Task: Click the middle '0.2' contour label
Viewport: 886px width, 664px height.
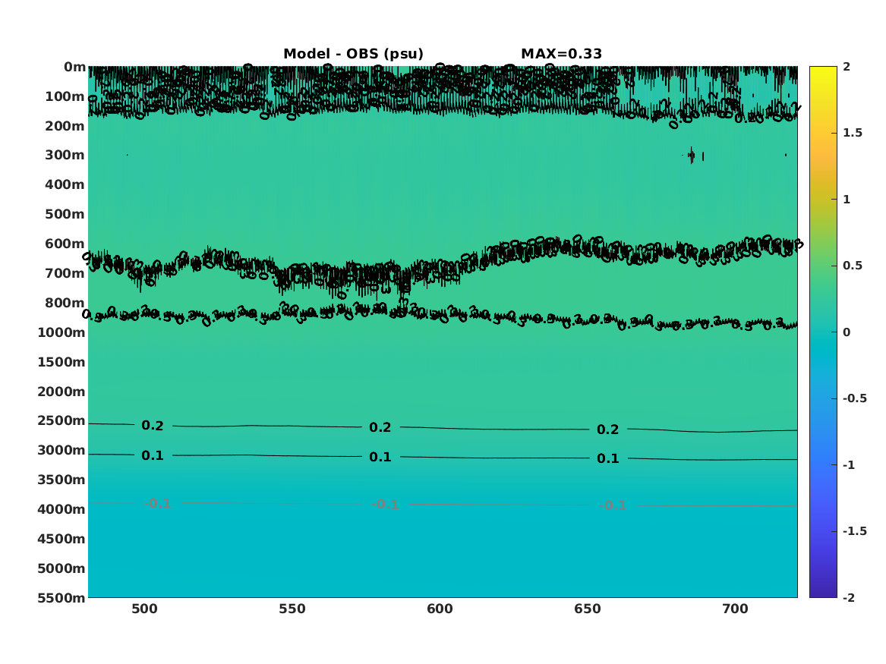Action: pos(380,427)
